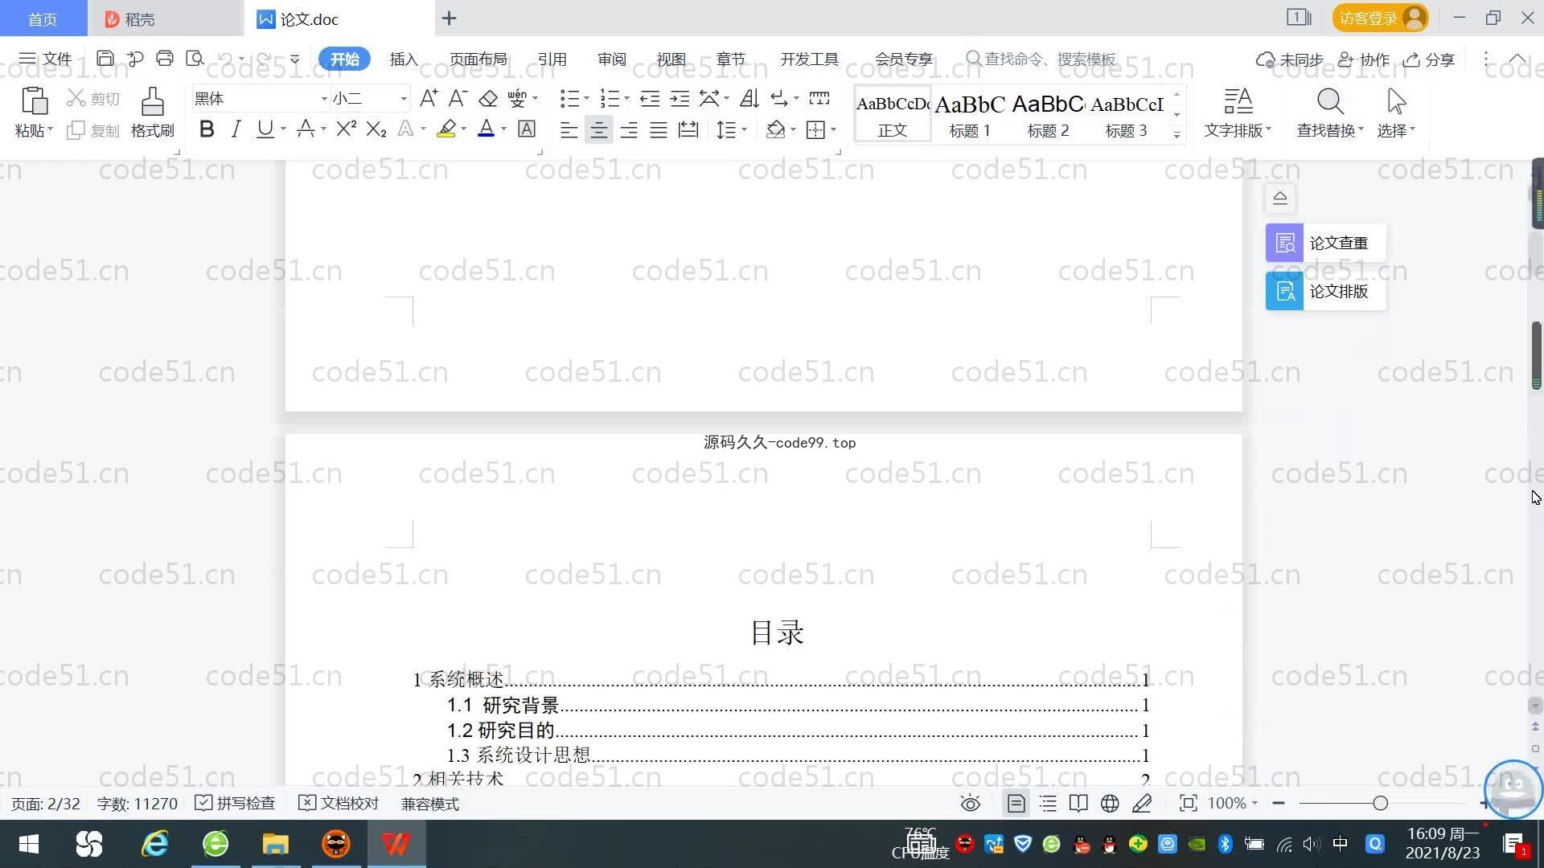Toggle page layout view in status bar
This screenshot has height=868, width=1544.
pos(1016,803)
